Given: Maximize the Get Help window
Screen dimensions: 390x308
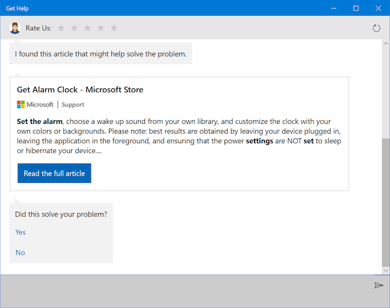Looking at the screenshot, I should (x=356, y=8).
